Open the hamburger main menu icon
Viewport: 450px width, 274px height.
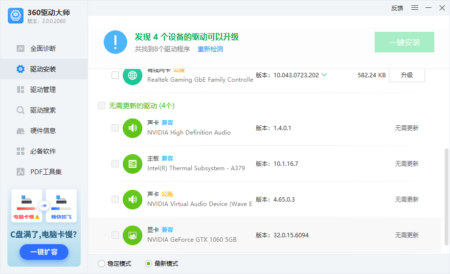(415, 8)
